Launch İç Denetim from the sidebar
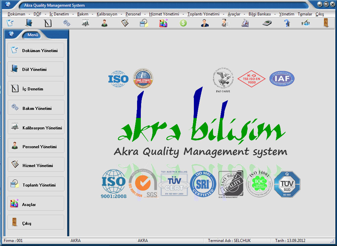 pyautogui.click(x=36, y=88)
